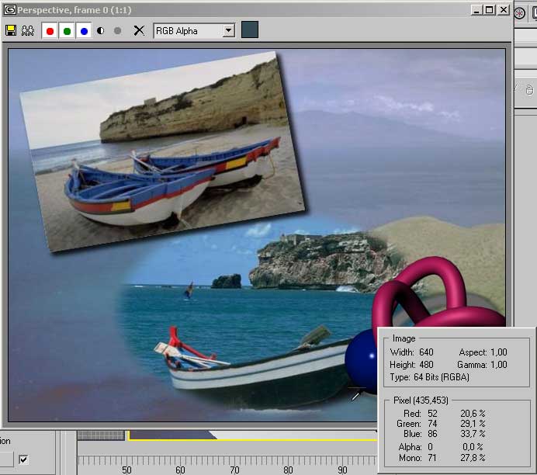
Task: Click the Save Bitmap floppy disk icon
Action: (x=11, y=31)
